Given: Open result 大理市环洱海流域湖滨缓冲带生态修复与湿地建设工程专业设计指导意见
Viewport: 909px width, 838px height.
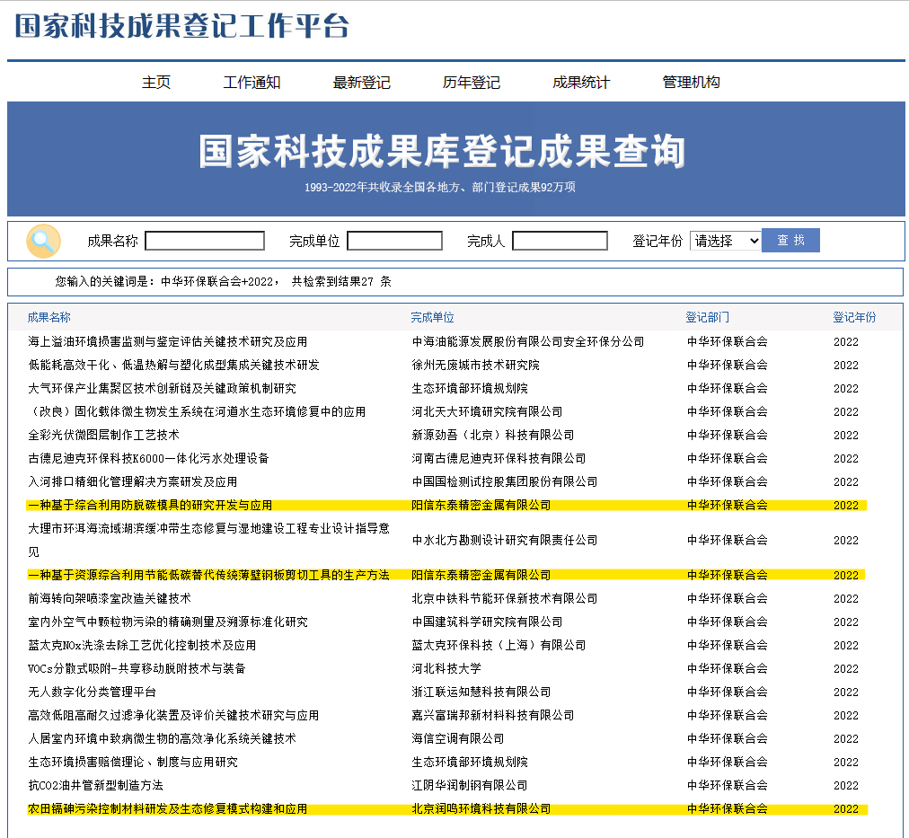Looking at the screenshot, I should [208, 540].
